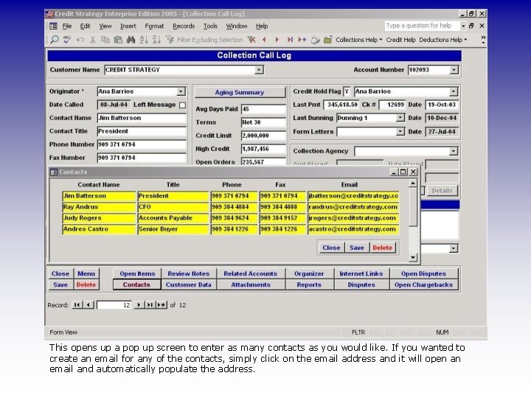This screenshot has height=398, width=531.
Task: Open Find with binoculars icon
Action: coord(131,40)
